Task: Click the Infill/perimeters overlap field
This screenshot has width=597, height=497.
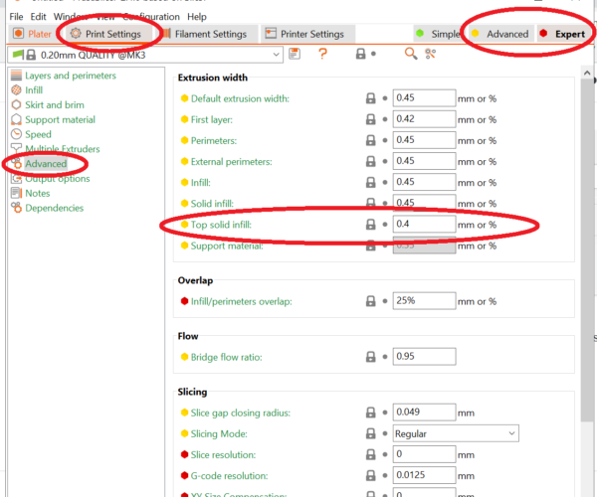Action: click(x=424, y=301)
